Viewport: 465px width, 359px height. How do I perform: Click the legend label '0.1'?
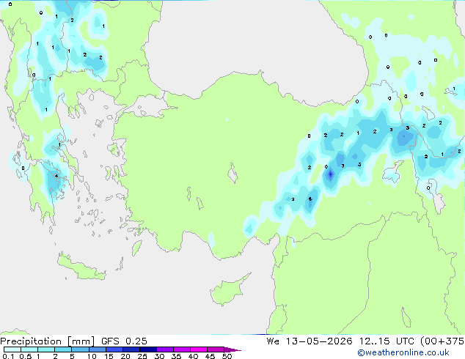[x=8, y=356]
